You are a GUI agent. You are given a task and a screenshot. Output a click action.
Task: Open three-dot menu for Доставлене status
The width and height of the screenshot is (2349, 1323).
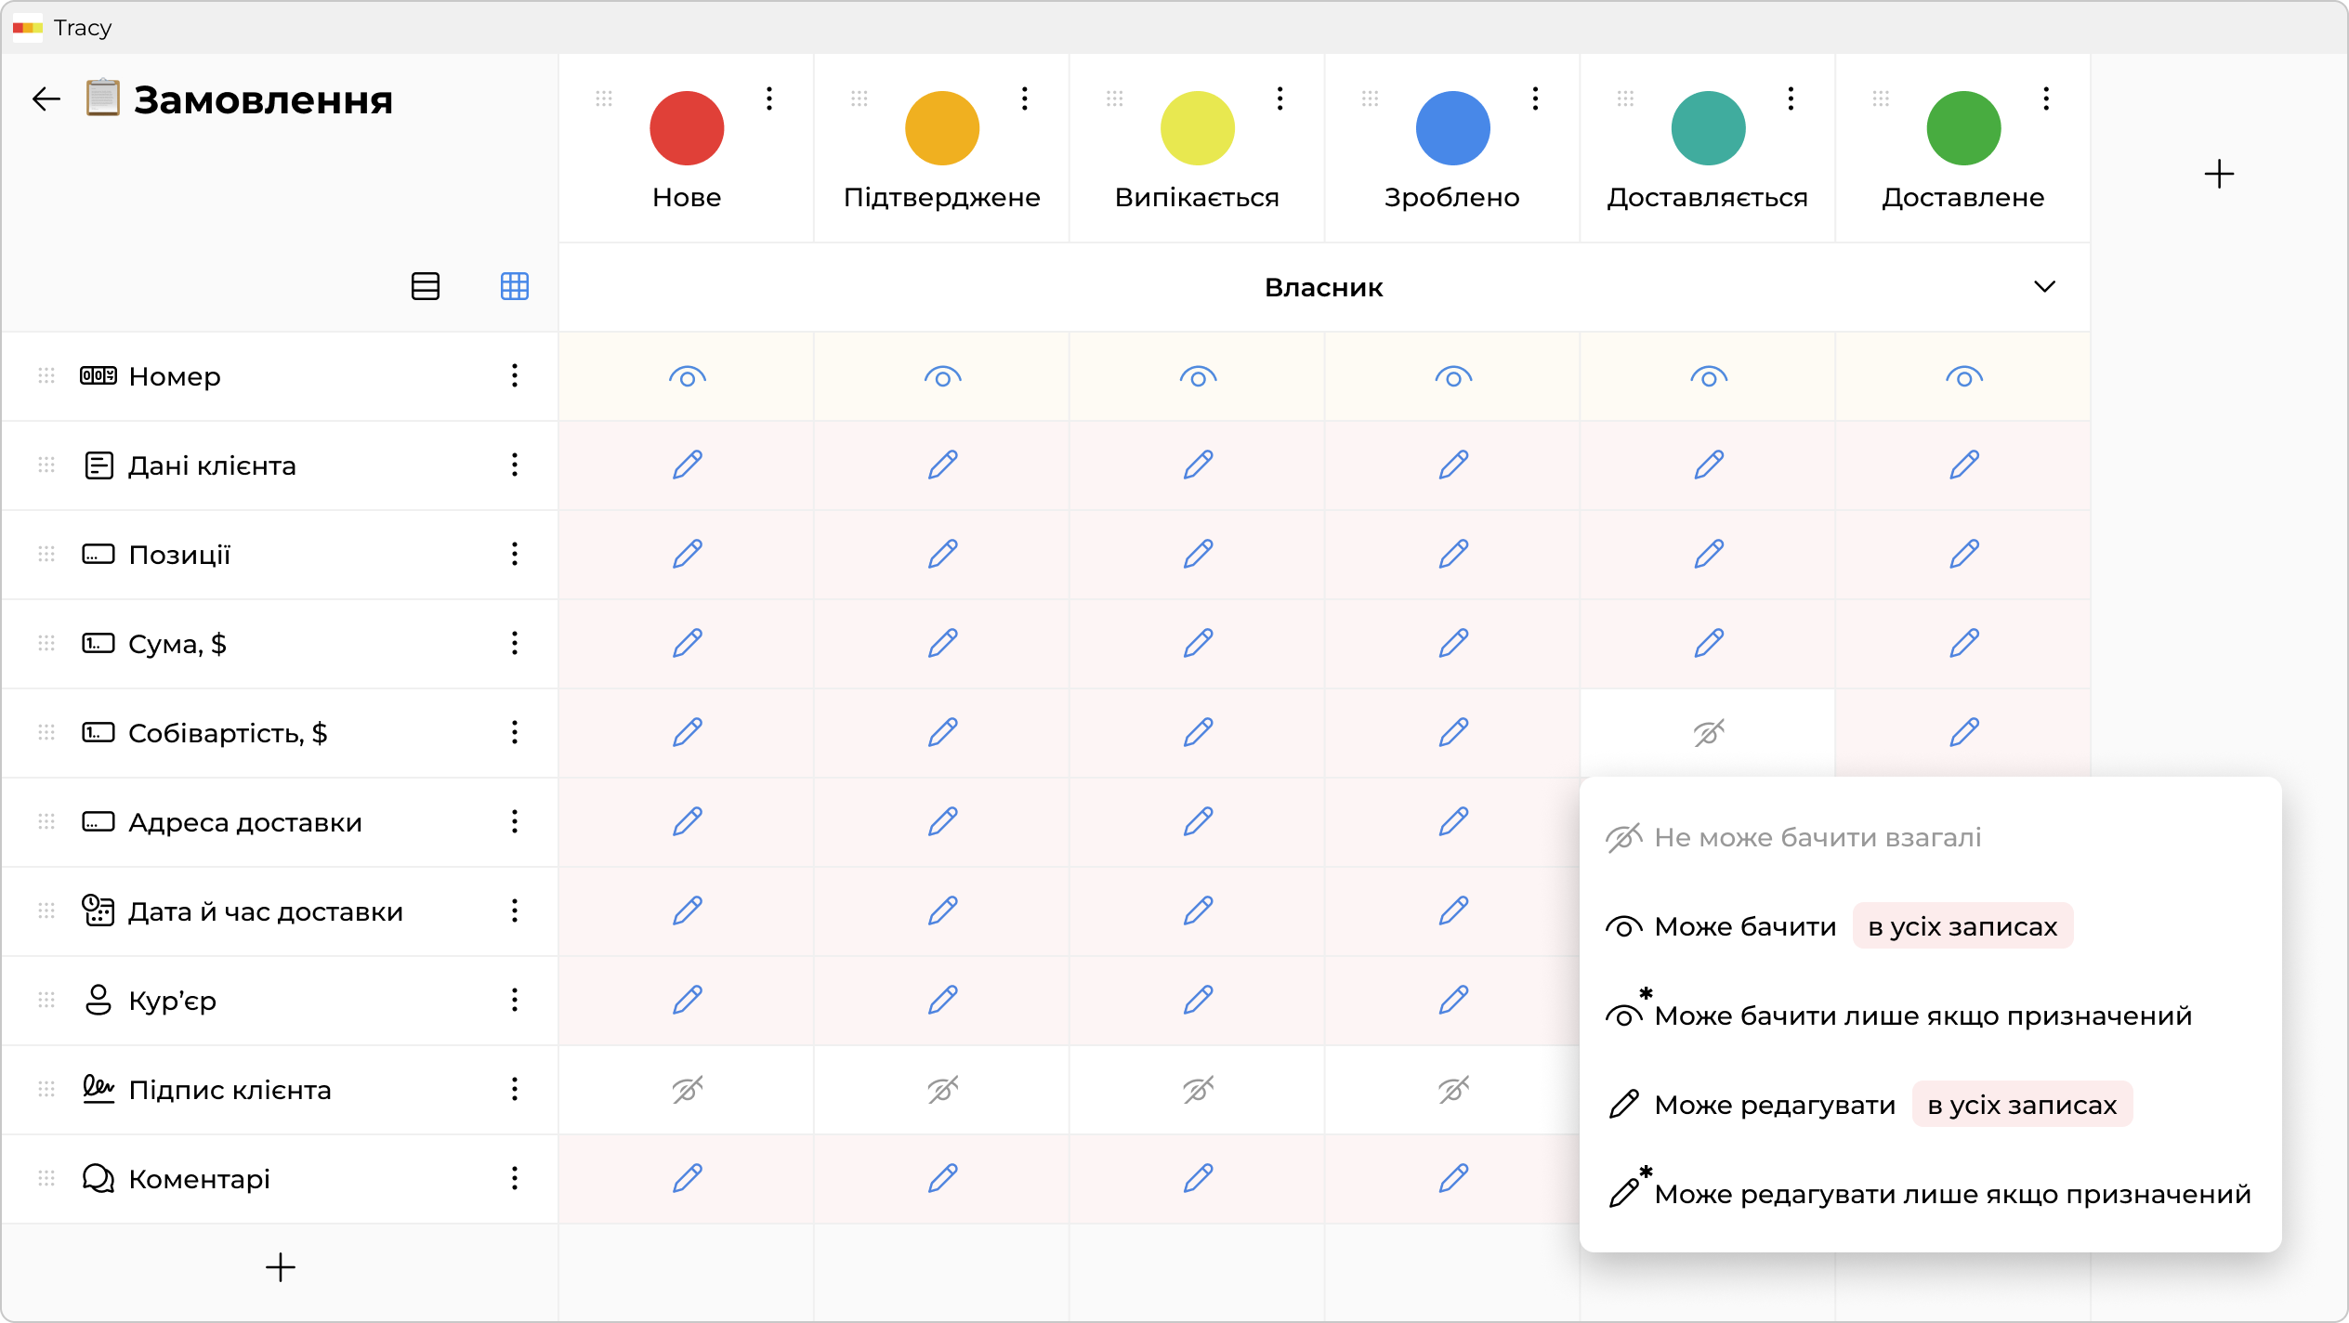pyautogui.click(x=2046, y=98)
